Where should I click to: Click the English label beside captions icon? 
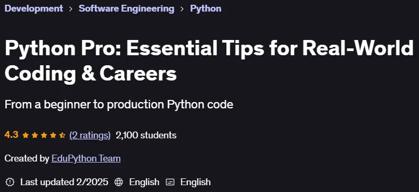point(196,182)
